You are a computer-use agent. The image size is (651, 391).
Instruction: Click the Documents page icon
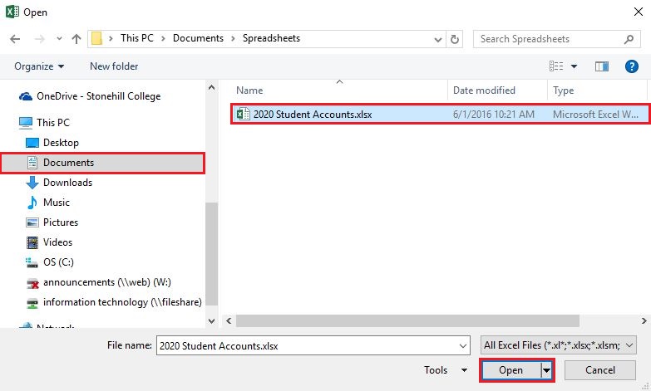[x=32, y=163]
